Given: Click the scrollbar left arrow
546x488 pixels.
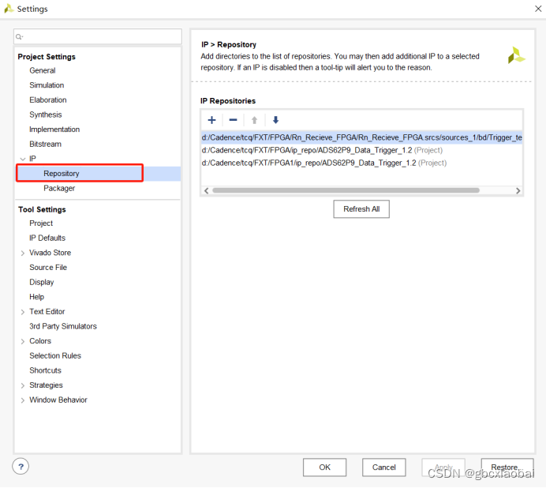Looking at the screenshot, I should pos(207,190).
